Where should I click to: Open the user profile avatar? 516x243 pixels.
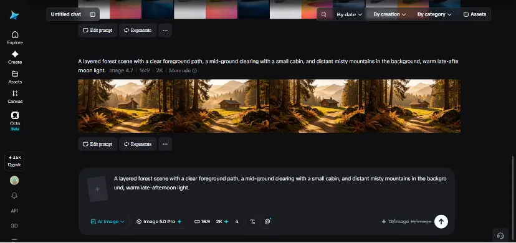click(x=14, y=180)
